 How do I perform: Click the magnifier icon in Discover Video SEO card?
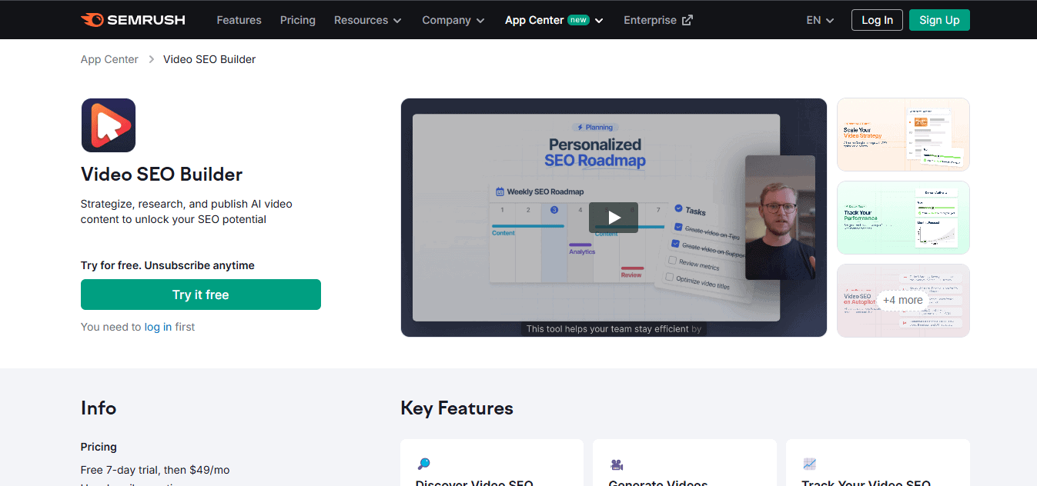(x=423, y=464)
